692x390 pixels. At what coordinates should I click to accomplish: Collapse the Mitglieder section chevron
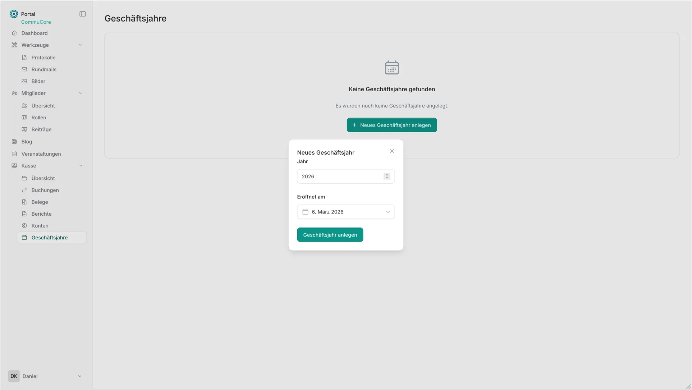point(81,93)
